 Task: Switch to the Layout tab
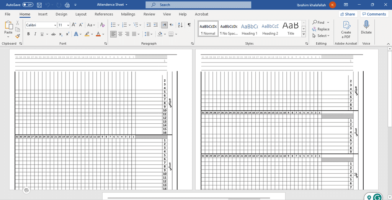tap(81, 14)
